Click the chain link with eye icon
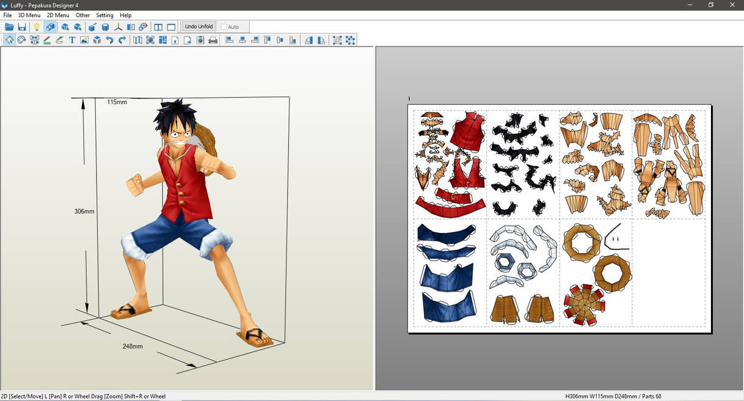This screenshot has height=401, width=744. pyautogui.click(x=143, y=27)
